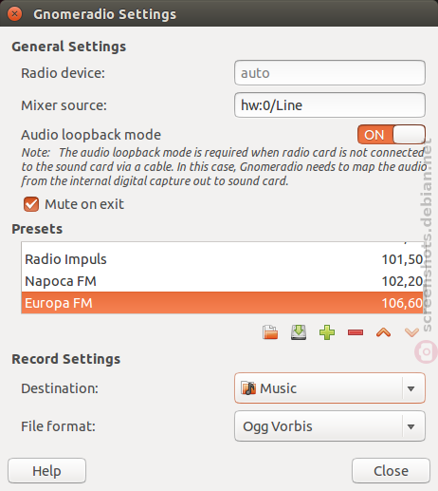Uncheck Mute on exit checkbox

point(31,204)
